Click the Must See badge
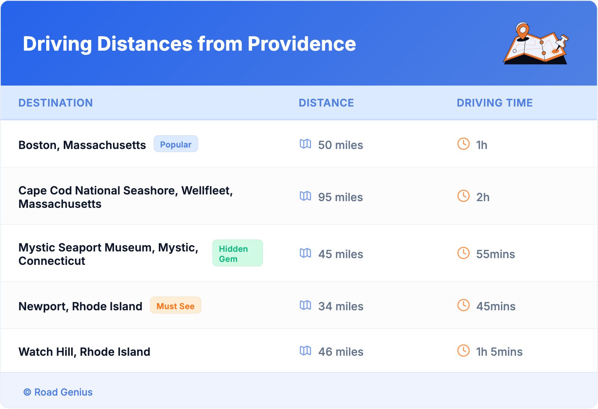Viewport: 598px width, 409px height. pos(176,306)
